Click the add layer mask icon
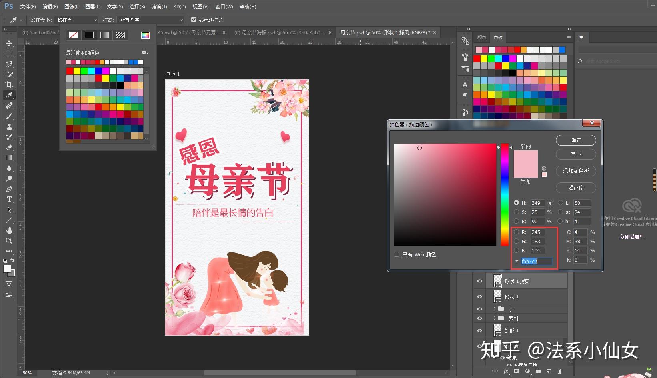 517,371
